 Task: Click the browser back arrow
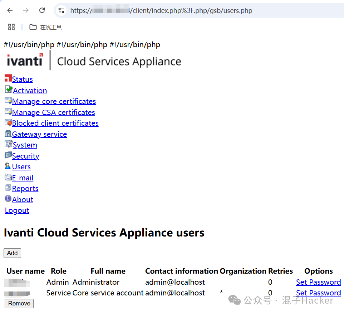tap(10, 10)
